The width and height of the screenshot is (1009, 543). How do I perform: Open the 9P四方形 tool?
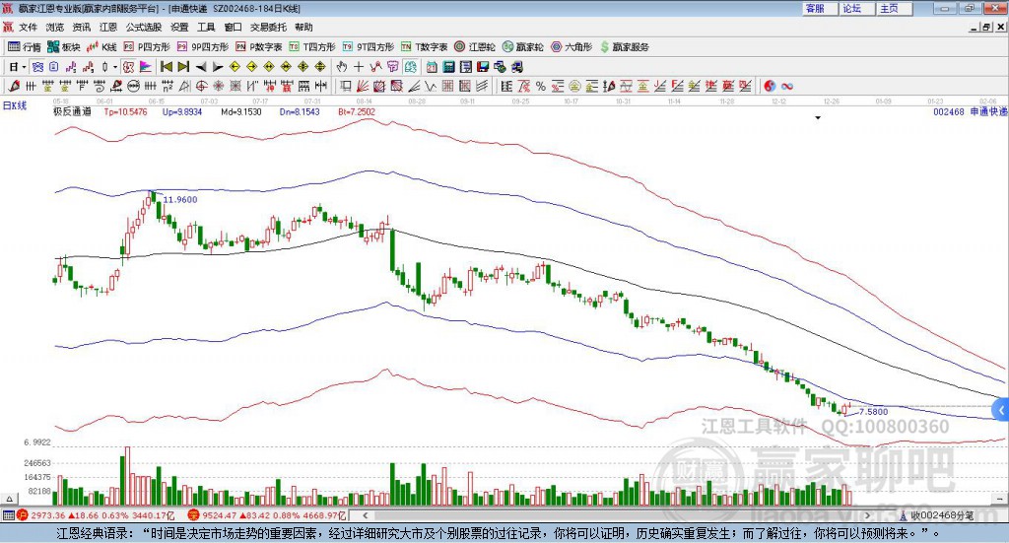click(x=203, y=47)
